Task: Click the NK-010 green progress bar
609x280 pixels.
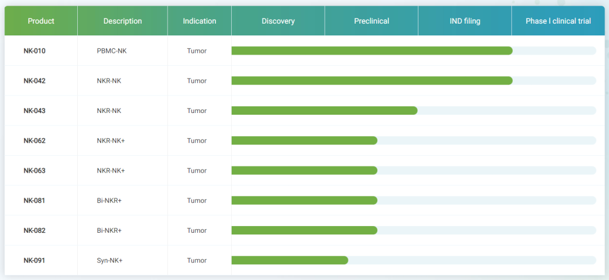Action: pyautogui.click(x=372, y=51)
